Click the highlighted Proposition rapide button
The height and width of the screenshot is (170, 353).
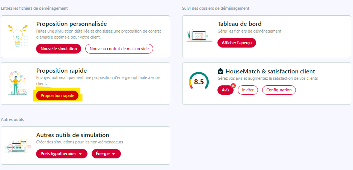pos(57,95)
